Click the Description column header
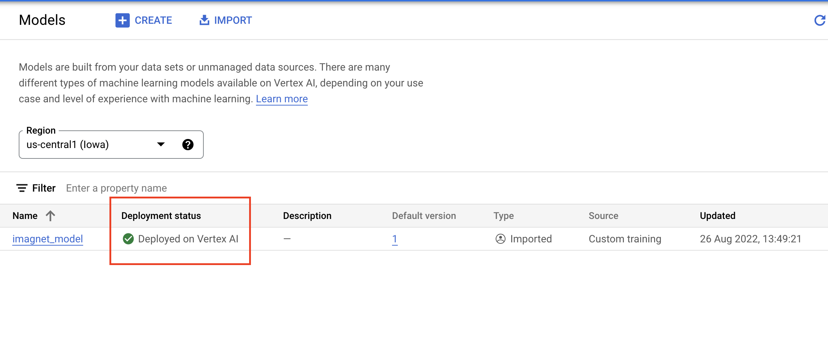Viewport: 828px width, 345px height. (x=307, y=216)
